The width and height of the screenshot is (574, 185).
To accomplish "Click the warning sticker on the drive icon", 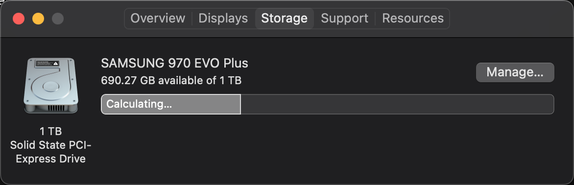I will 47,64.
